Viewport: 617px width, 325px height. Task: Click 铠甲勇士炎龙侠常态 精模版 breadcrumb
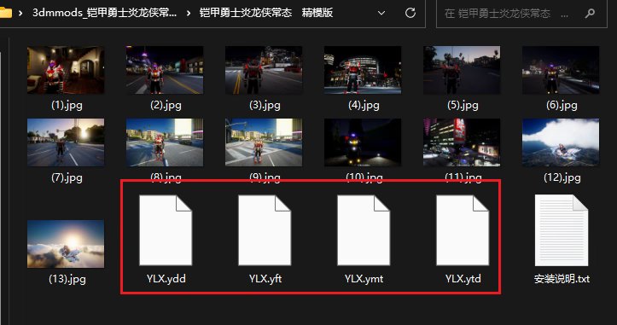(266, 13)
